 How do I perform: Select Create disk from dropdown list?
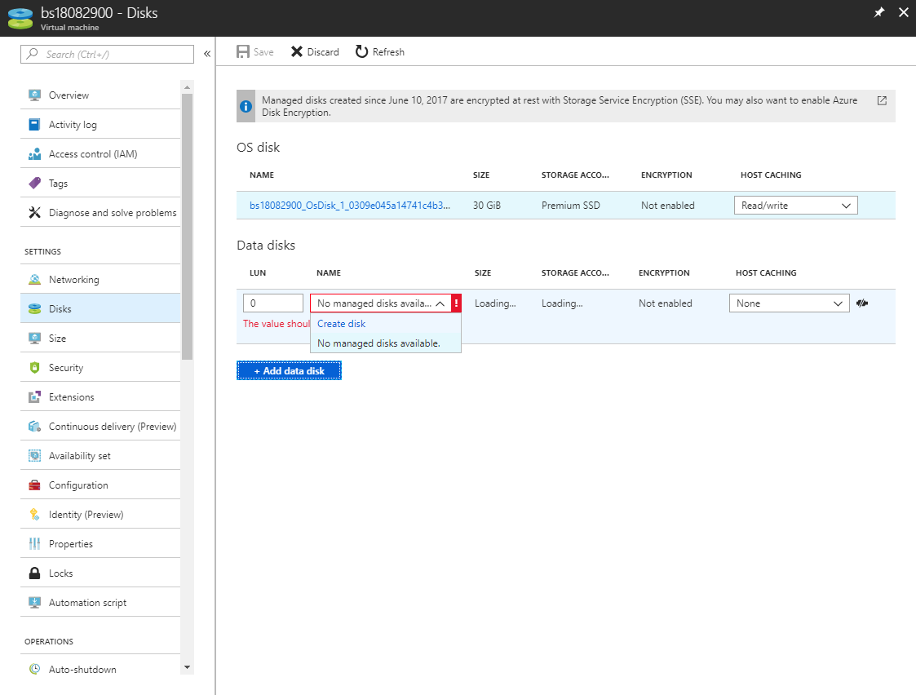point(342,324)
